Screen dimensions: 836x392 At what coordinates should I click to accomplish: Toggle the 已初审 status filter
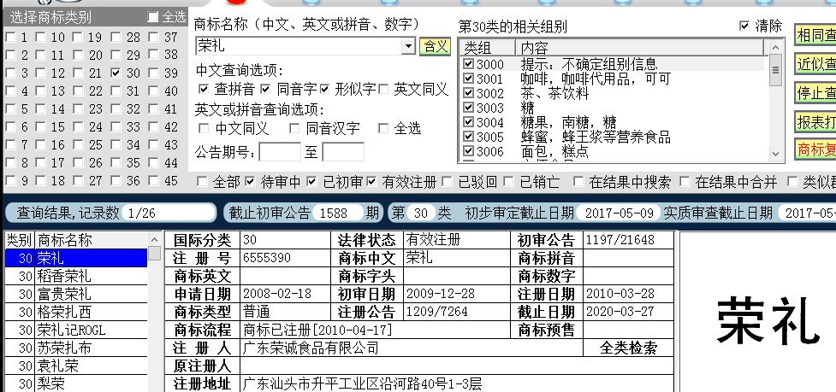[312, 182]
